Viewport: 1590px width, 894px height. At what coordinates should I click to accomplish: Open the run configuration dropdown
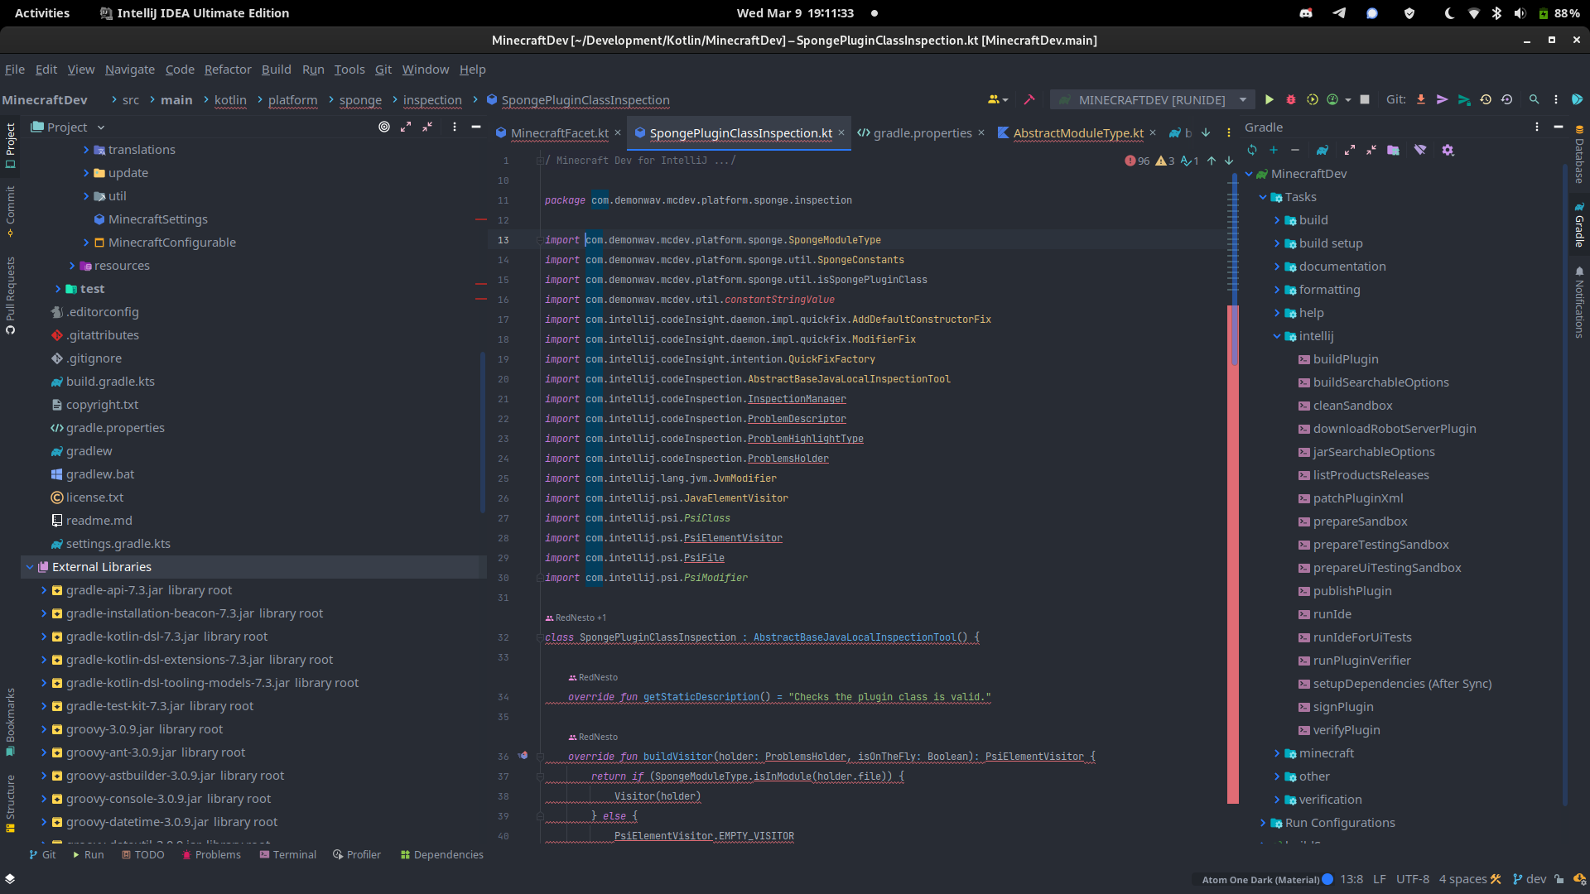tap(1244, 99)
